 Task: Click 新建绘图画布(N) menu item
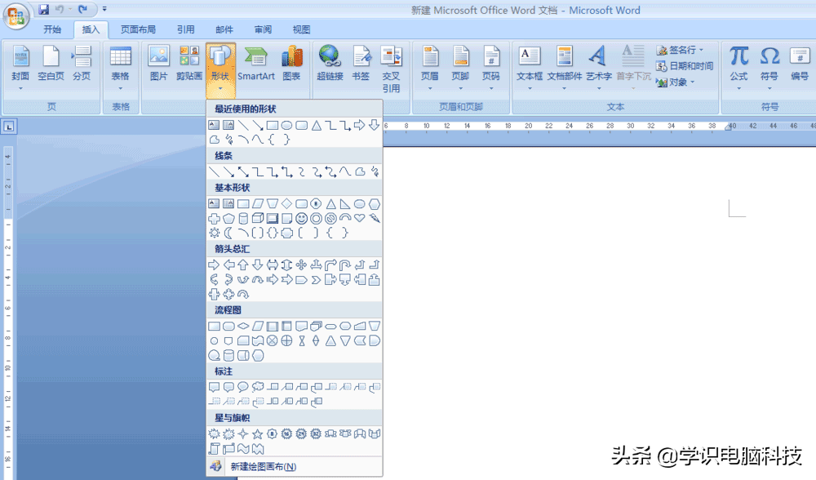tap(295, 466)
